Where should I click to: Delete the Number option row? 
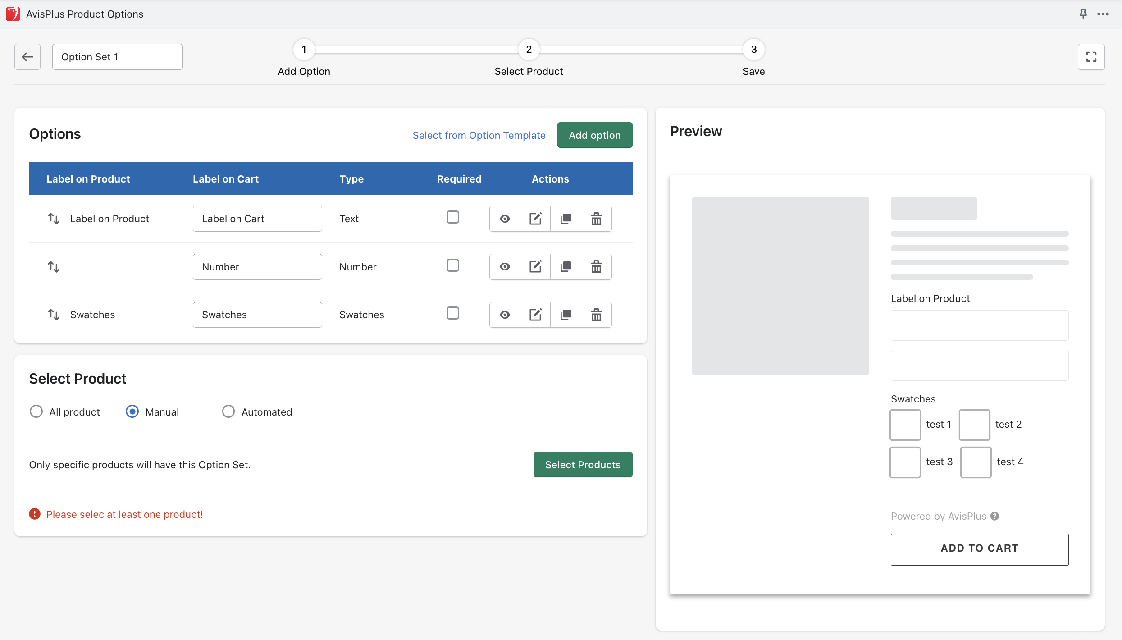(596, 267)
